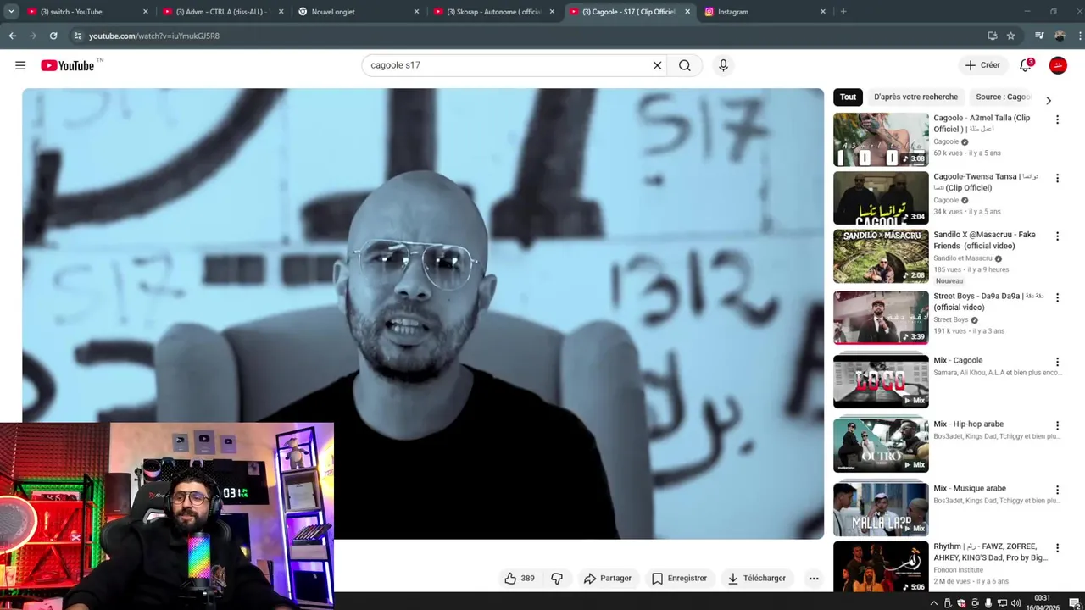The image size is (1085, 610).
Task: Close the Nouvel onglet tab
Action: pos(416,12)
